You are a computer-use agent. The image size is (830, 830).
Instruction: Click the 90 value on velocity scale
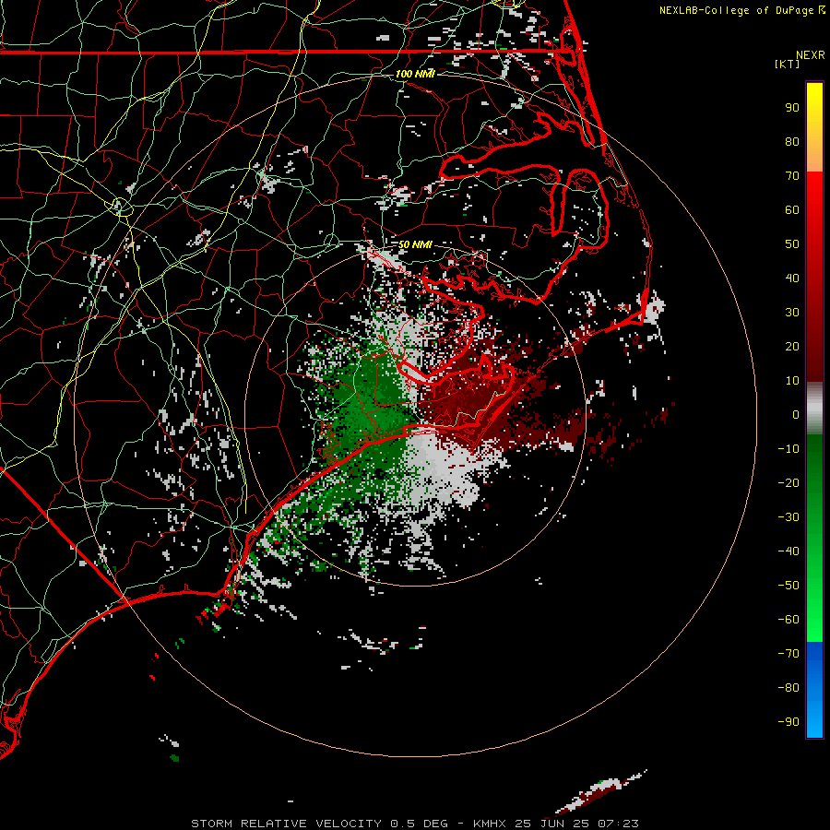point(792,108)
